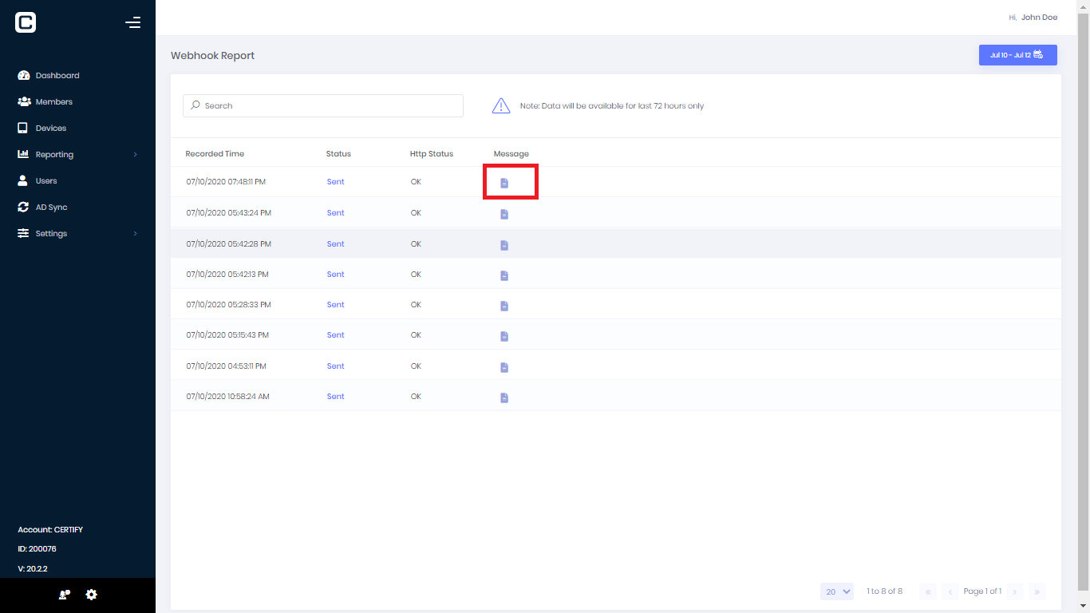The width and height of the screenshot is (1090, 613).
Task: Select the 07/10/2020 05:42:13 PM timestamp
Action: [x=227, y=274]
